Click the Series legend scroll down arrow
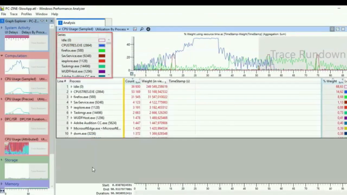 (x=108, y=75)
